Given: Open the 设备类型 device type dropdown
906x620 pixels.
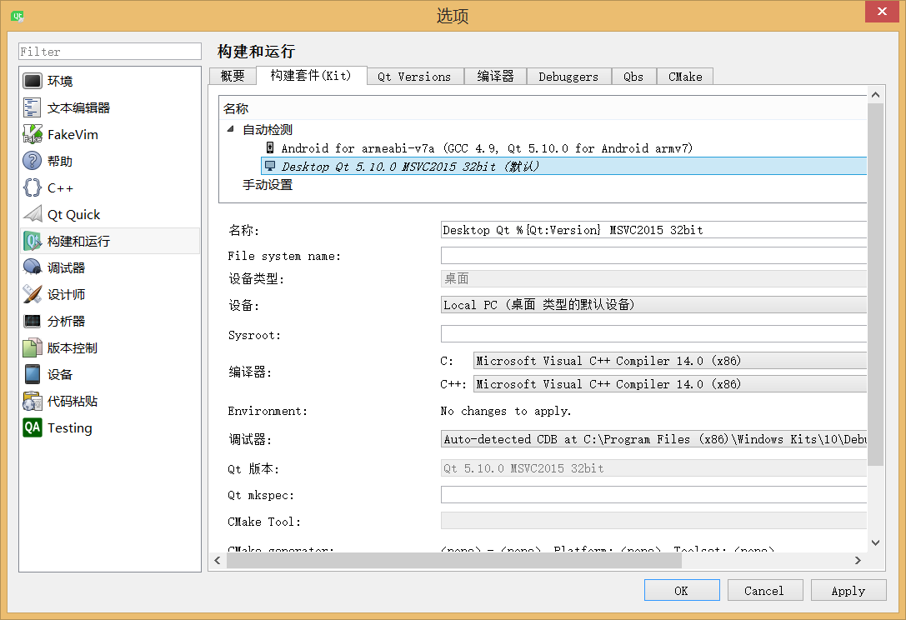Looking at the screenshot, I should [653, 278].
